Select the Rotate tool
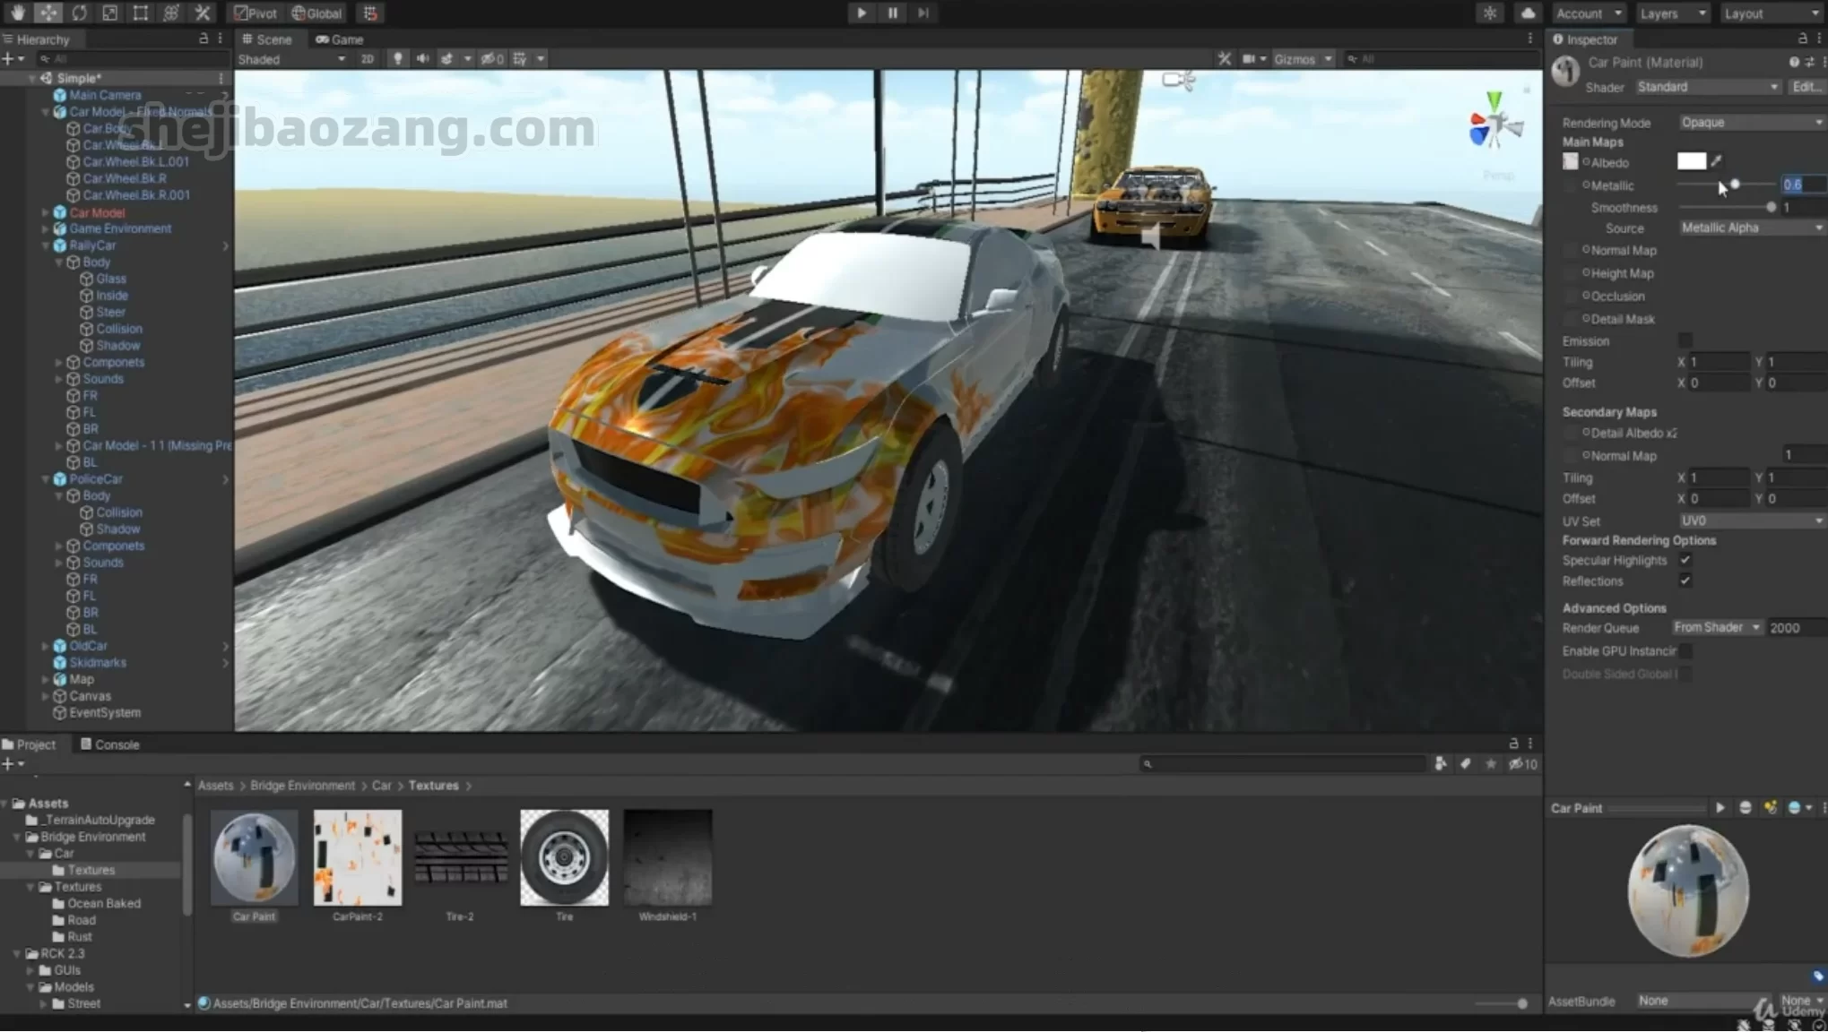 click(79, 13)
